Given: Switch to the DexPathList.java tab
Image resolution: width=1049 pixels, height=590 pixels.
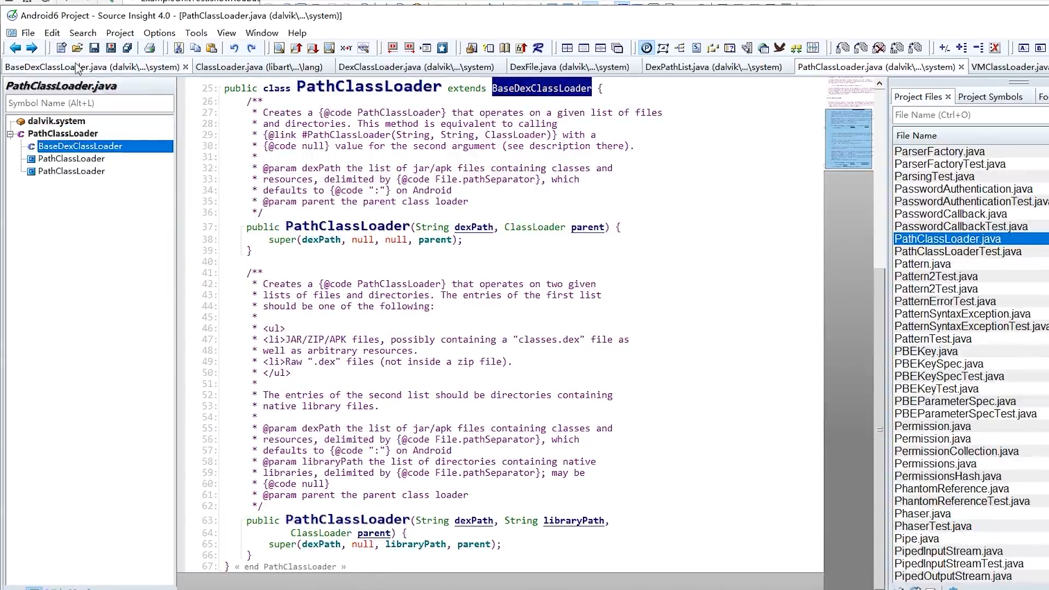Looking at the screenshot, I should [x=713, y=67].
